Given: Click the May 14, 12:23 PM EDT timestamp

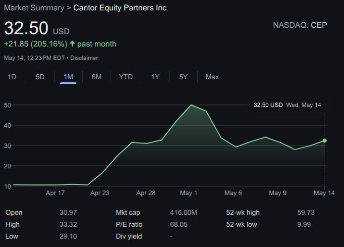Looking at the screenshot, I should (34, 58).
